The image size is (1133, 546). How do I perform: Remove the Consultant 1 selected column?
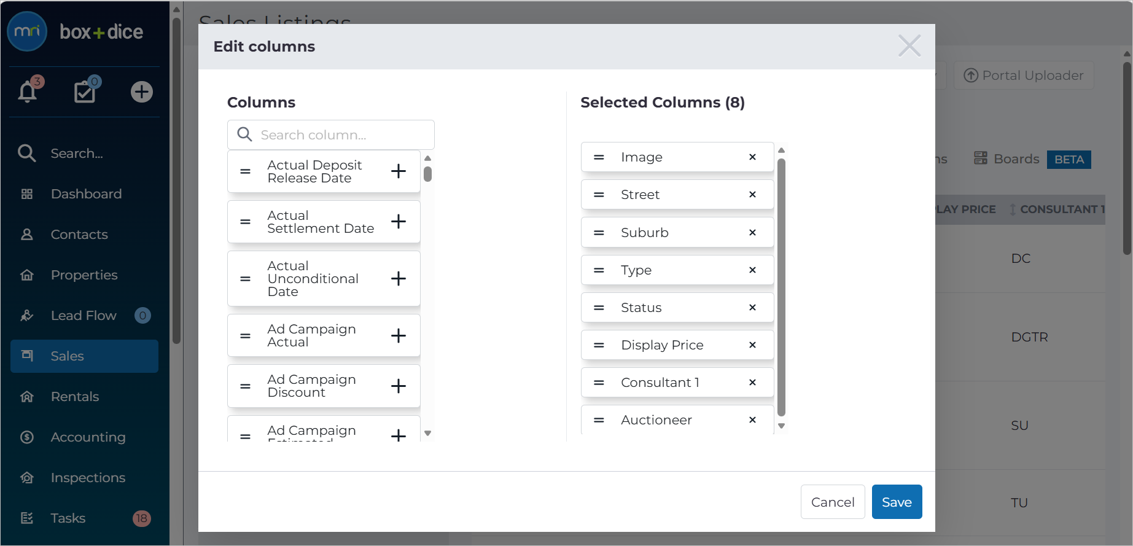752,383
